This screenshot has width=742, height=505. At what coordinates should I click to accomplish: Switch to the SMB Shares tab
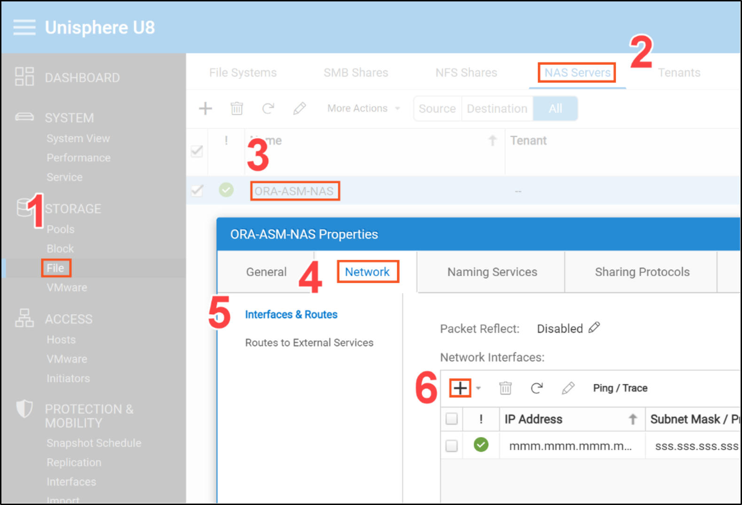tap(356, 73)
